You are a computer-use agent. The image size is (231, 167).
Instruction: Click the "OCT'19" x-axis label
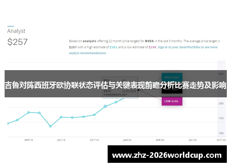point(94,140)
